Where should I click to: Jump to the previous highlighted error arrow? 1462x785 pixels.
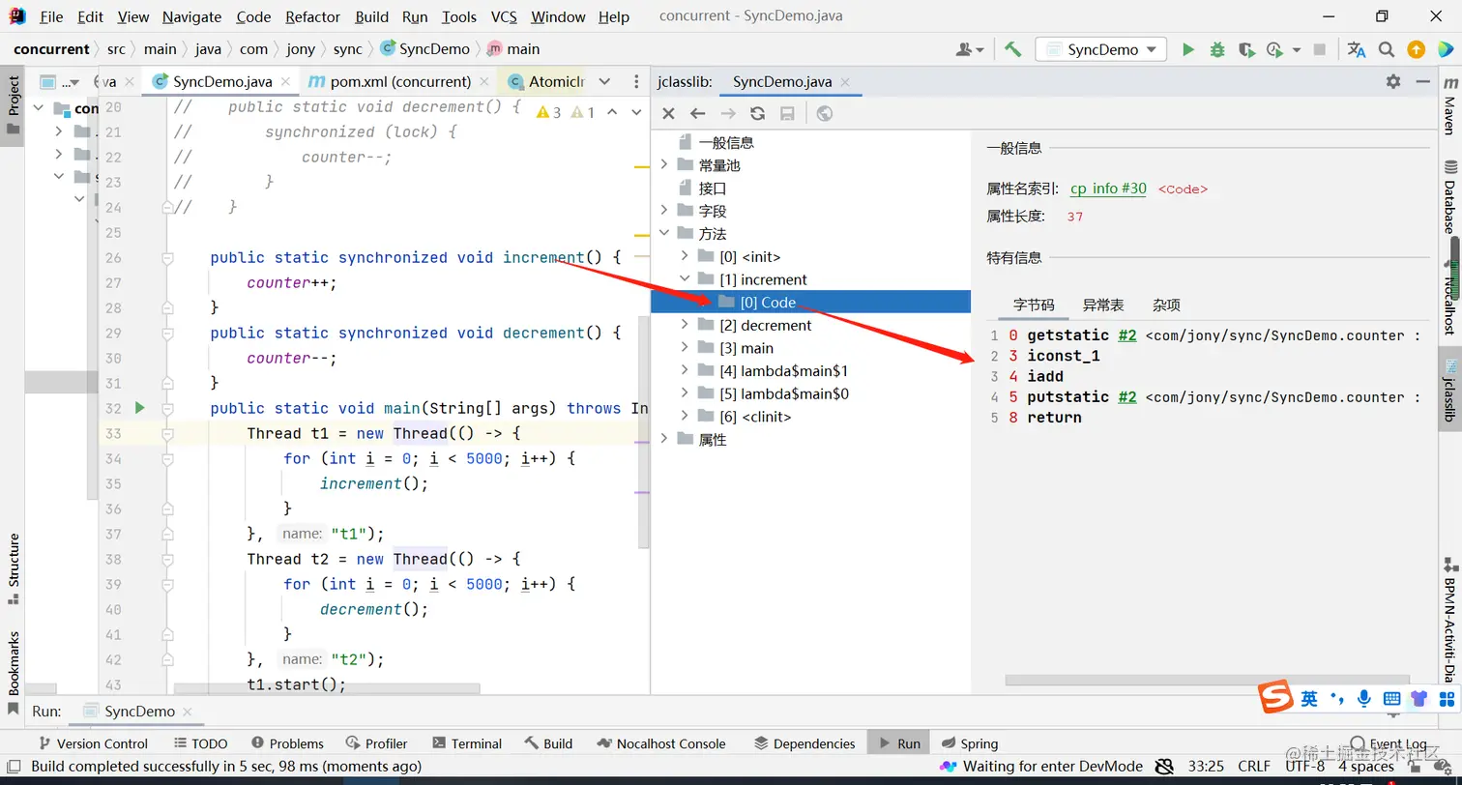(611, 112)
